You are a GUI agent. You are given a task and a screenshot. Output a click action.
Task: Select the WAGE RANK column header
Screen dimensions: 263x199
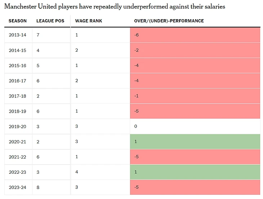pyautogui.click(x=89, y=21)
